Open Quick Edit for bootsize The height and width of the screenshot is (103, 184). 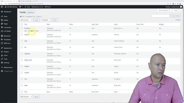pos(31,31)
